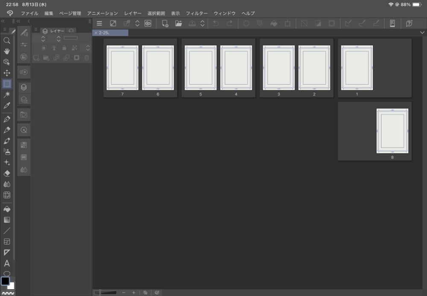427x296 pixels.
Task: Select the white sub color swatch
Action: click(12, 286)
